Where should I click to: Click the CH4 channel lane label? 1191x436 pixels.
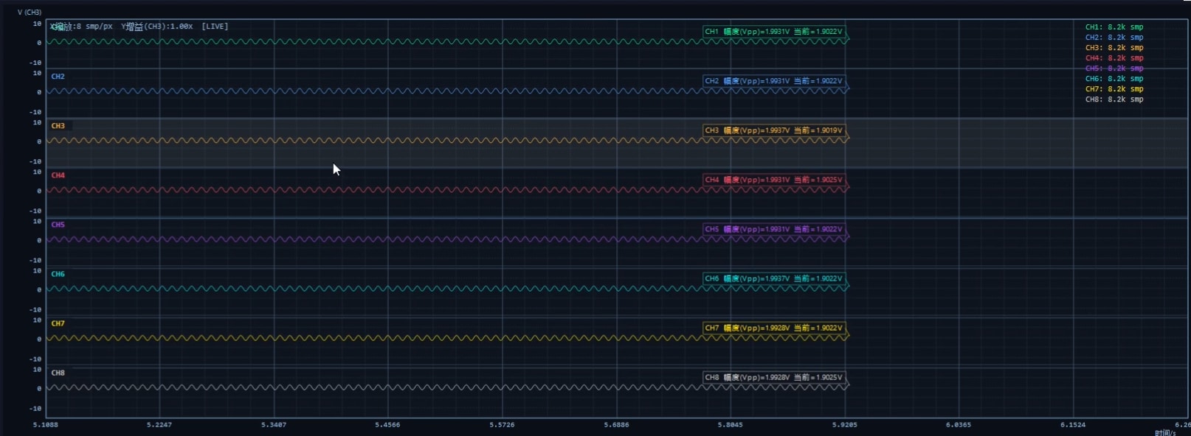(x=58, y=175)
